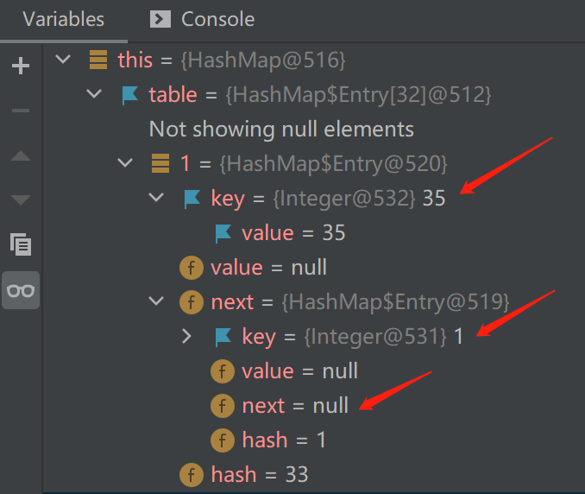The height and width of the screenshot is (494, 585).
Task: Collapse the 'this' HashMap@516 node
Action: click(x=62, y=60)
